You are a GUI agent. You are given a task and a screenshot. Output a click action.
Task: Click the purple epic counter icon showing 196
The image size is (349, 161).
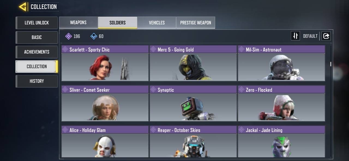tap(69, 36)
